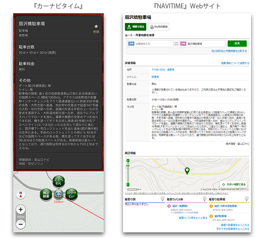The image size is (265, 238).
Task: Click 情報提供：登山口ナビ text in app
Action: pos(34,160)
